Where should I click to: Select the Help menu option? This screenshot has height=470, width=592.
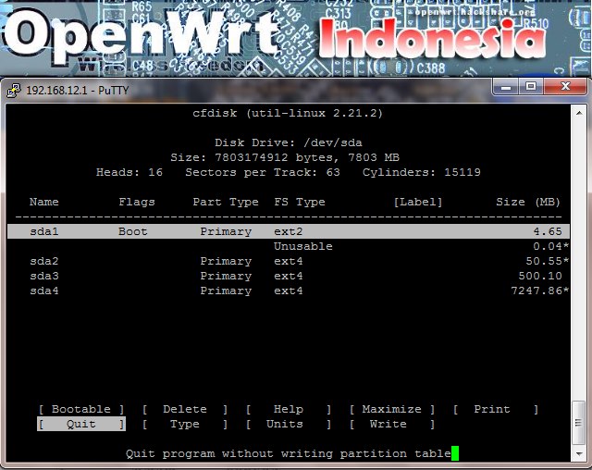click(289, 409)
